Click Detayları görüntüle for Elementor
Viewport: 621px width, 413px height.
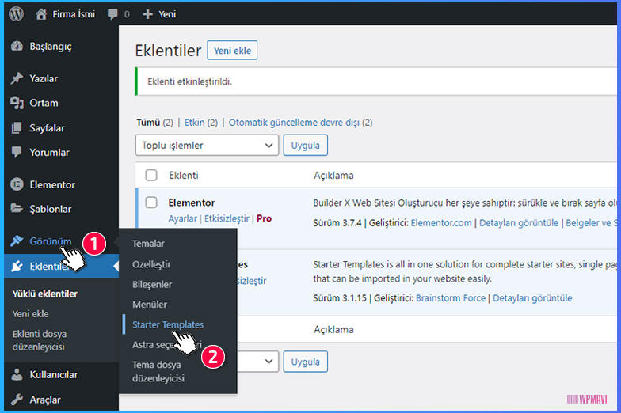pos(519,223)
